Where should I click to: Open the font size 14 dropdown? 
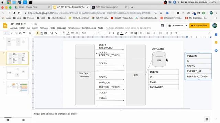(102, 33)
